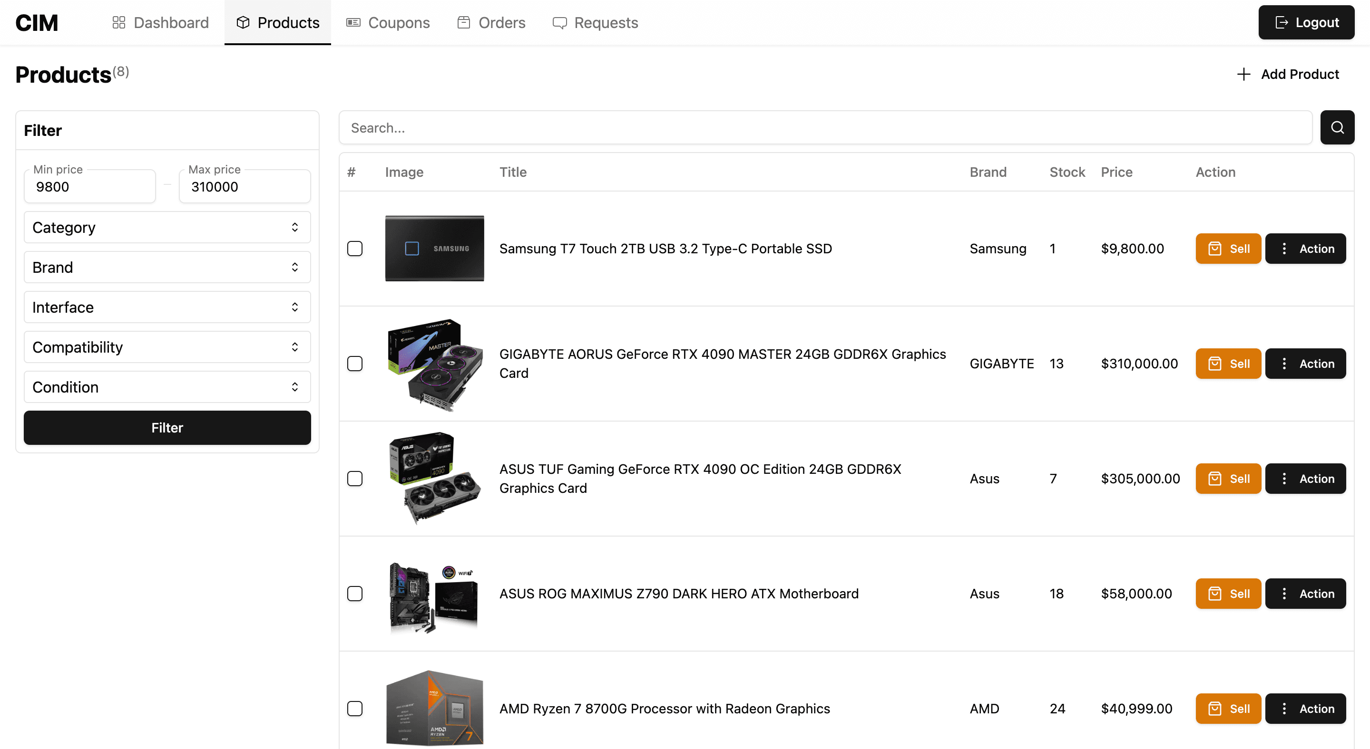Open Action menu for Samsung T7 Touch
The image size is (1370, 749).
(1305, 249)
